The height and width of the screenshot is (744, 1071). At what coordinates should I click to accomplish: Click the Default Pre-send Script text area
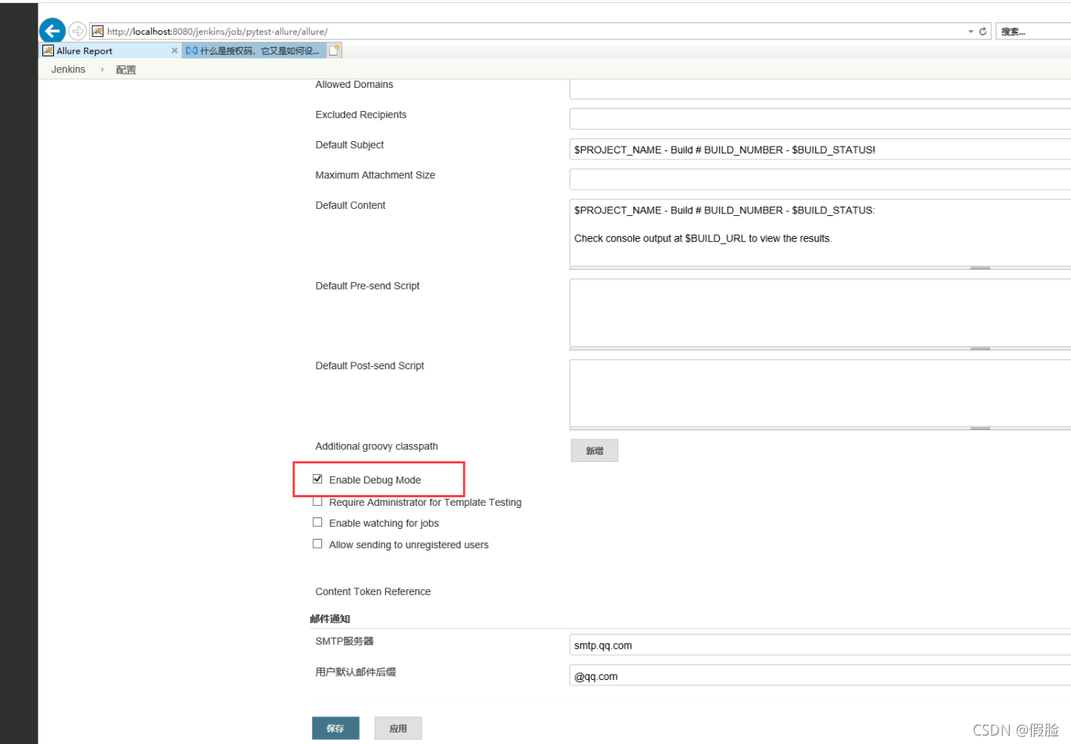[820, 312]
